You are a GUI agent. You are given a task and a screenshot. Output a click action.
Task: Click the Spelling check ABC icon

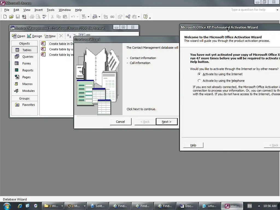click(x=45, y=17)
